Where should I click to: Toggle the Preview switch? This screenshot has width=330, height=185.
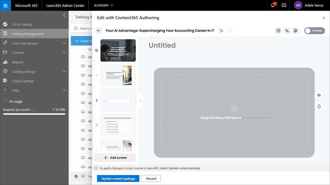(x=314, y=31)
